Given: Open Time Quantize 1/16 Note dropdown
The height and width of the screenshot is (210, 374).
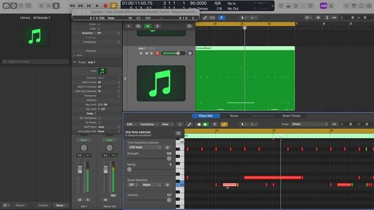Looking at the screenshot, I should click(x=144, y=148).
